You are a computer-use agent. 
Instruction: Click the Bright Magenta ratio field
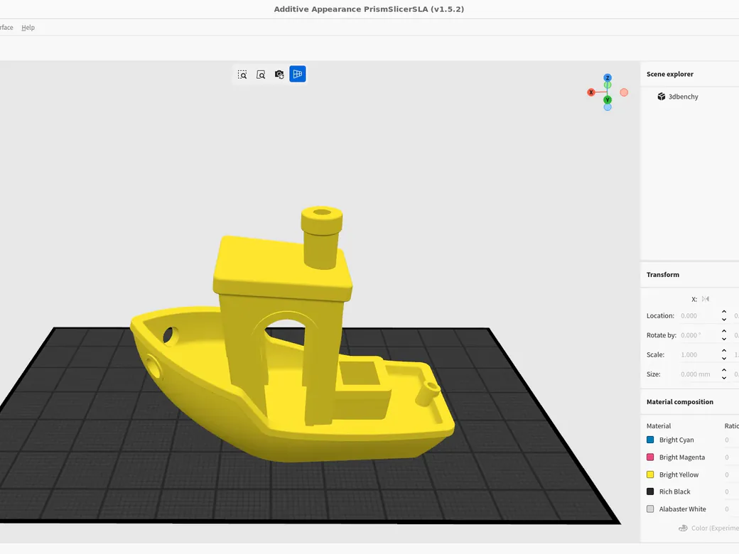tap(730, 457)
